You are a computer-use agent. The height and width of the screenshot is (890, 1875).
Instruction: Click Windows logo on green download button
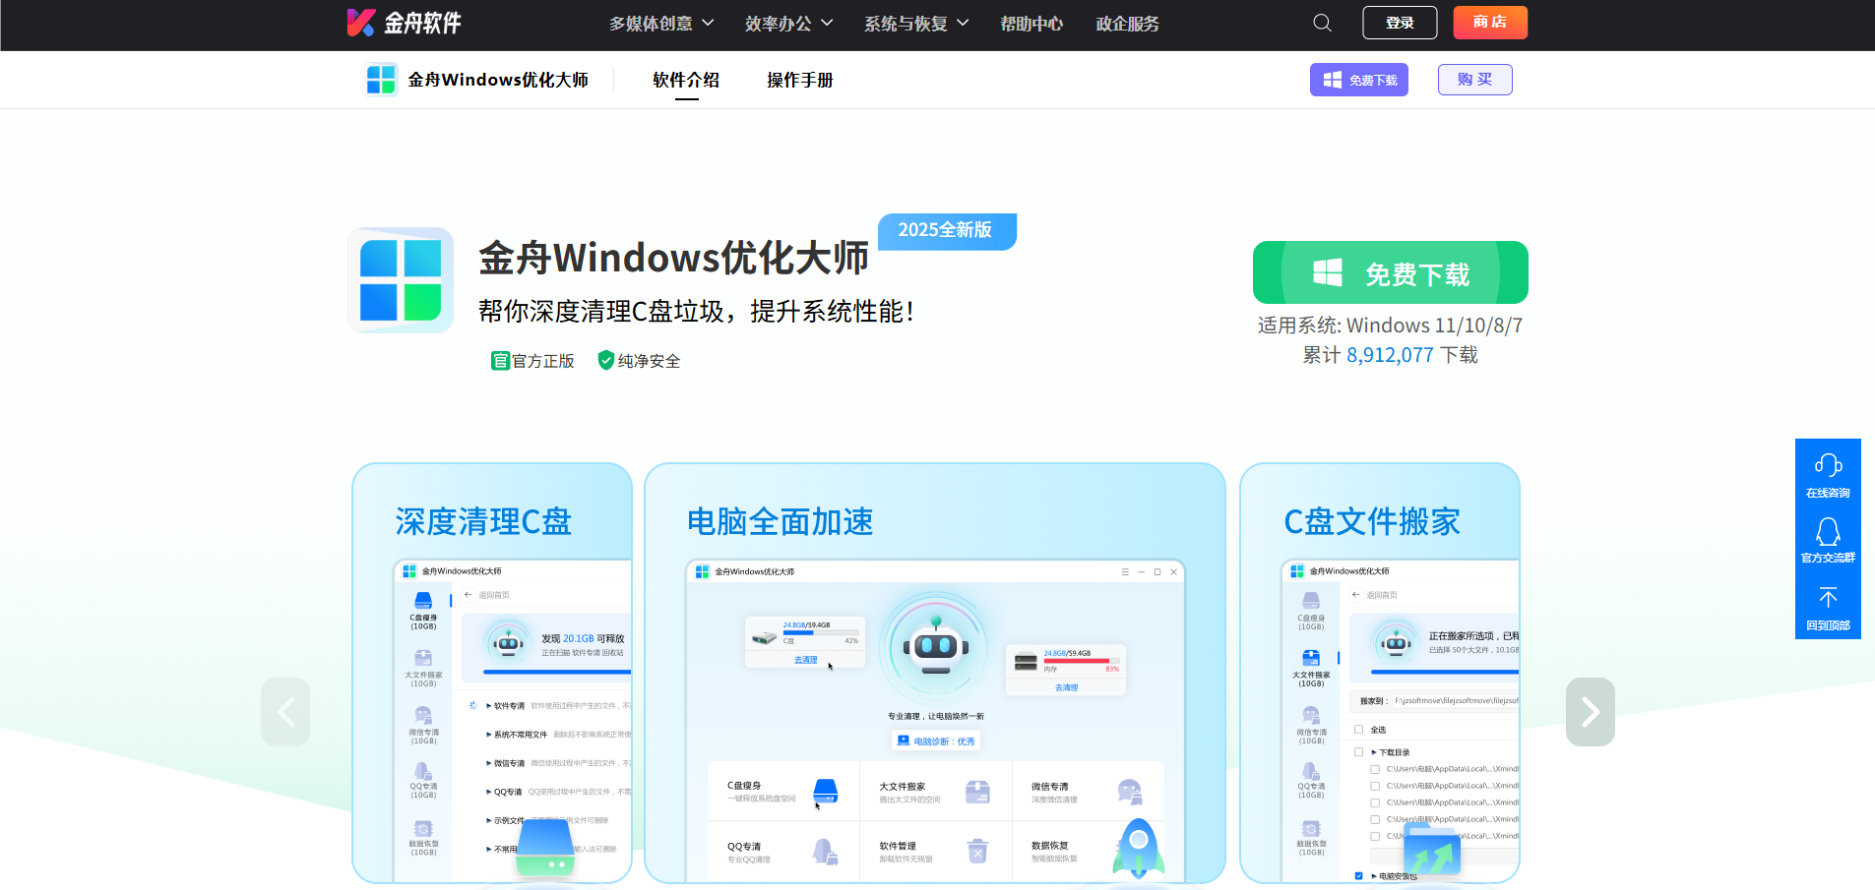pos(1328,272)
